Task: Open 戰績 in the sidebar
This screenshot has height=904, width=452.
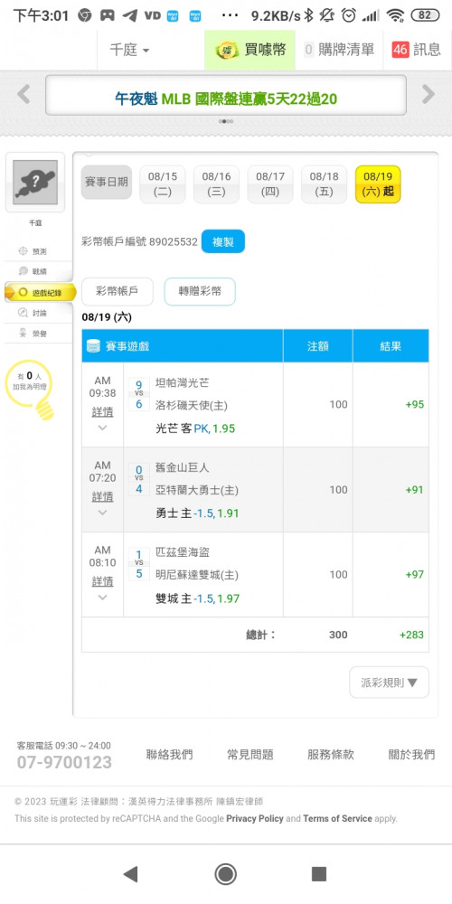Action: click(x=39, y=271)
